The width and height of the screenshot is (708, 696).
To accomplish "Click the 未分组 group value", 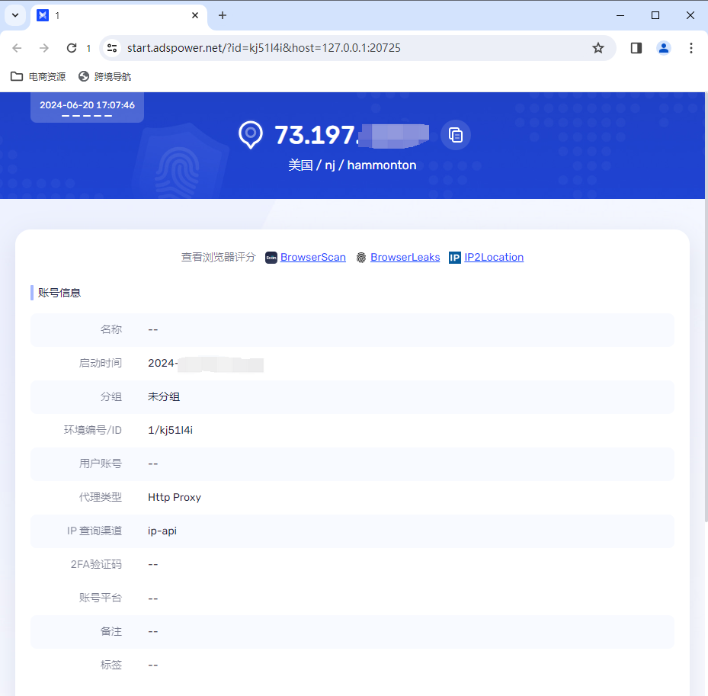I will pos(164,397).
